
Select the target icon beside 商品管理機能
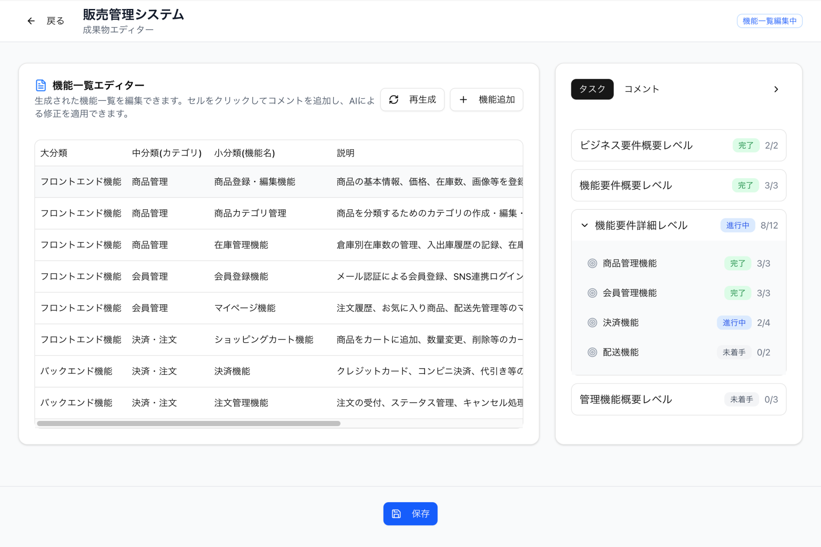(x=592, y=263)
